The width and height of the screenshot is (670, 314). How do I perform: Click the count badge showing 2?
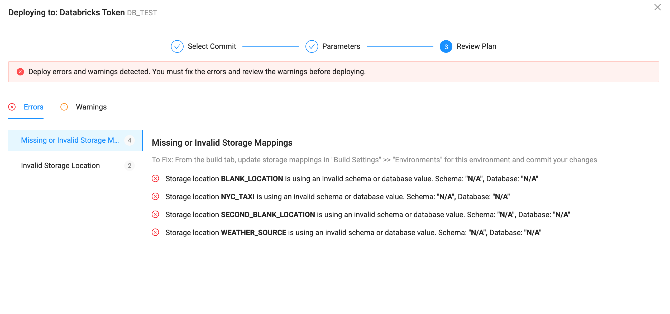click(x=130, y=166)
